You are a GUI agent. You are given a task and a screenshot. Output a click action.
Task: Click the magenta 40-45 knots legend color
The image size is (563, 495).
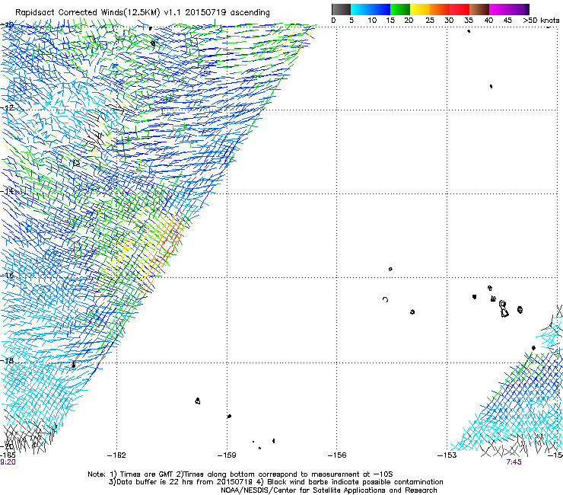499,9
